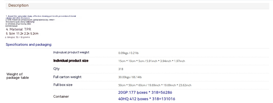Select the '15cm * 10cm * 5cm' size value
The width and height of the screenshot is (273, 103).
[152, 61]
